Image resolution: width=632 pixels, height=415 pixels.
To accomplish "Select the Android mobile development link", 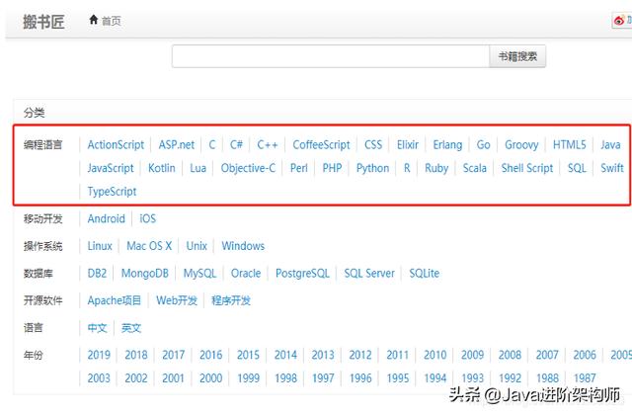I will [x=107, y=219].
